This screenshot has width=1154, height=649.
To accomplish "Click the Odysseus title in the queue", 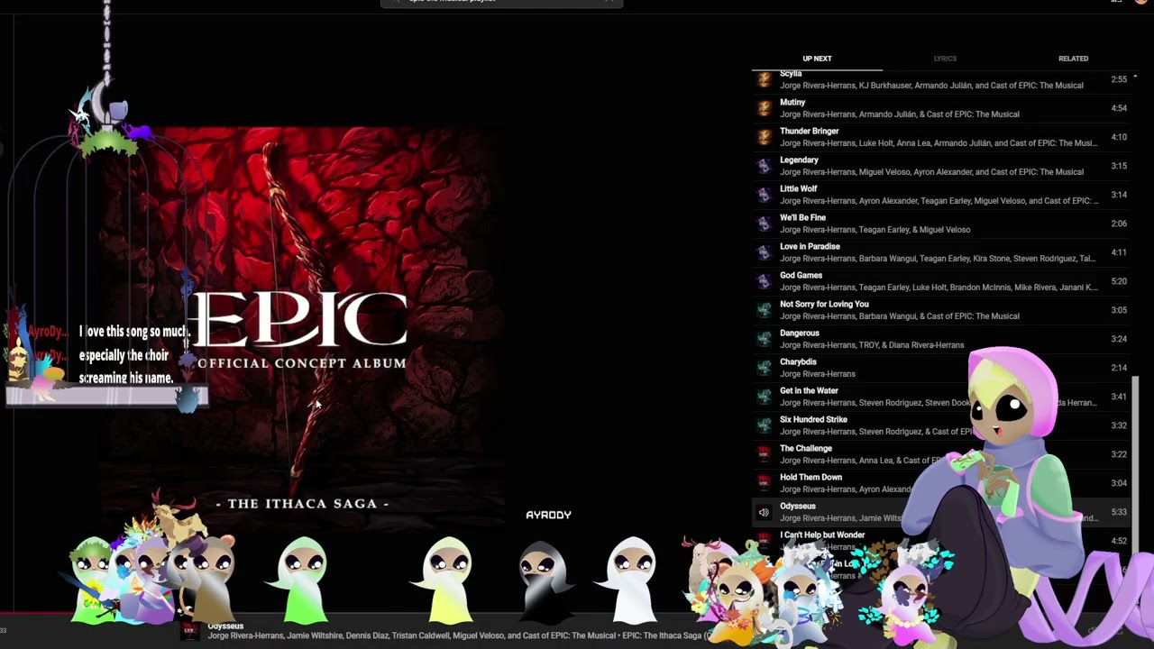I will 797,507.
